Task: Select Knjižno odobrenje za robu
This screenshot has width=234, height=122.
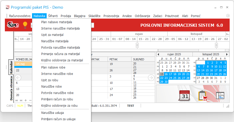Action: tap(62, 106)
